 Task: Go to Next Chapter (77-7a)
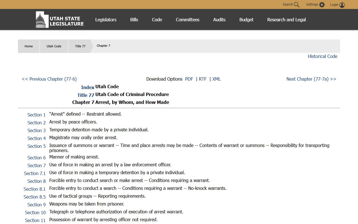[311, 79]
